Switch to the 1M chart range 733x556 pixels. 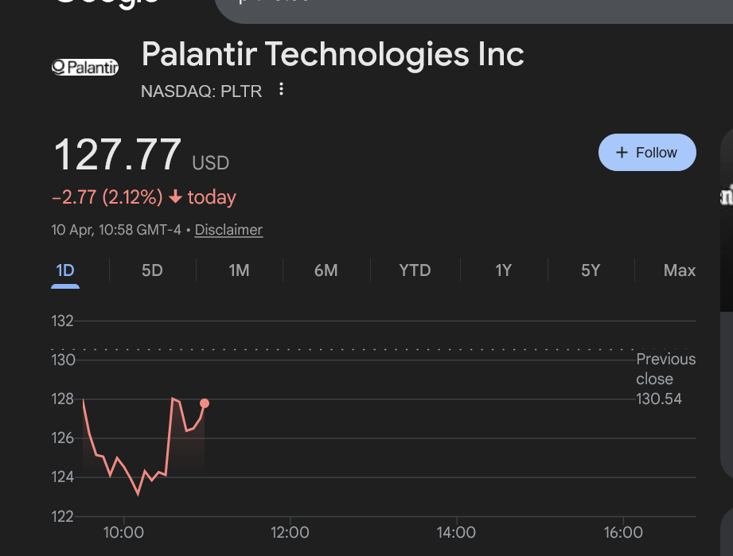click(239, 270)
